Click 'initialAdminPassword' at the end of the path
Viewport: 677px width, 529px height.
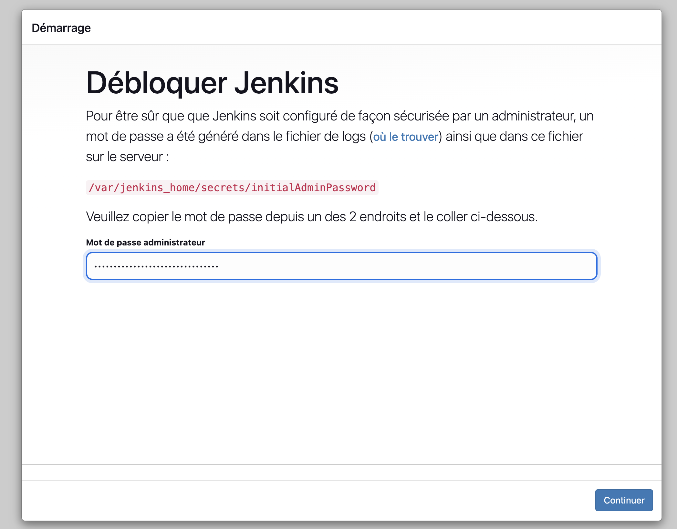(313, 188)
